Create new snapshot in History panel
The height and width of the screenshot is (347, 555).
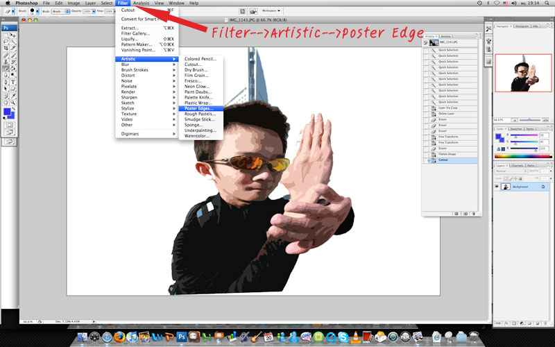[465, 214]
